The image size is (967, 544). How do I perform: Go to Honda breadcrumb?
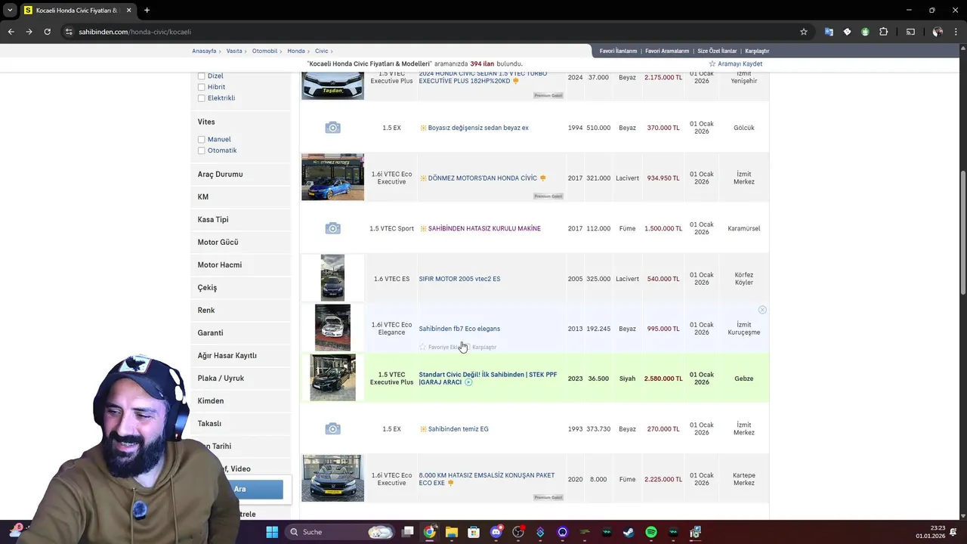pyautogui.click(x=295, y=51)
